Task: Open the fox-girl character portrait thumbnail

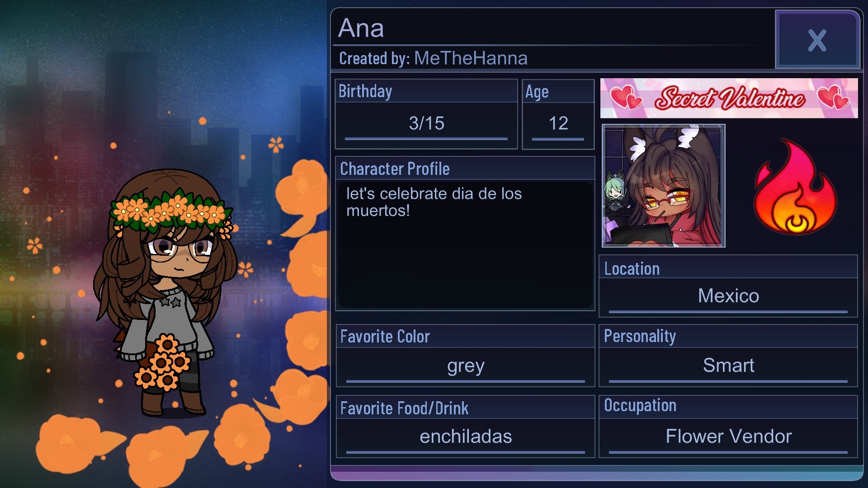Action: point(663,186)
